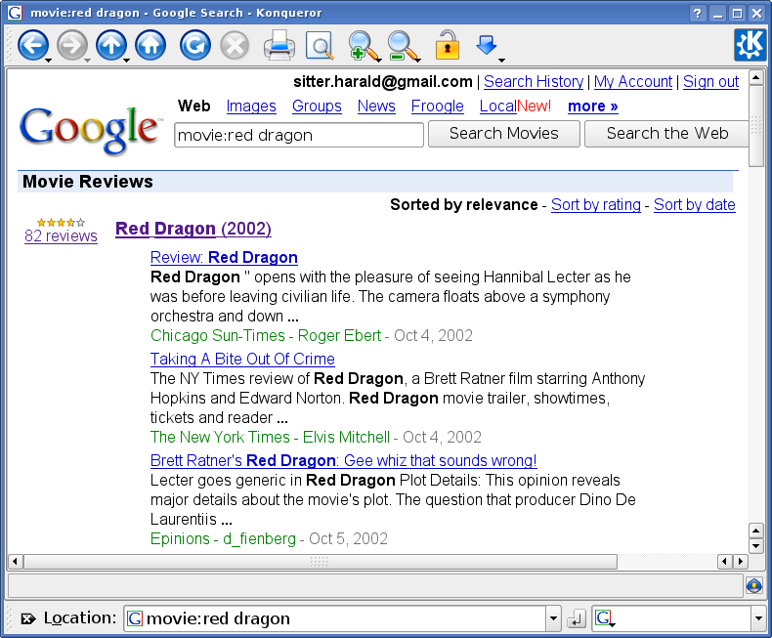Open Taking A Bite Out Of Crime
Screen dimensions: 772x638
pos(242,360)
